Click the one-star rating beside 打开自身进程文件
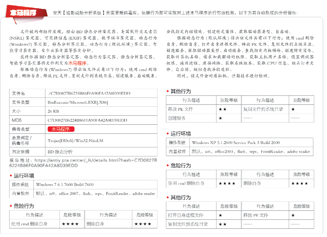The width and height of the screenshot is (327, 237). pyautogui.click(x=221, y=215)
